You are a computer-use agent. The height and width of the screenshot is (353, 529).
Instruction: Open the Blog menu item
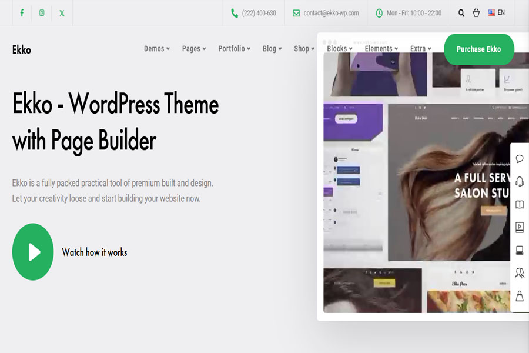[x=270, y=49]
